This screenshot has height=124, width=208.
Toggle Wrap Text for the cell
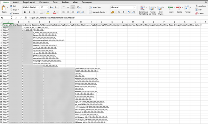coord(95,7)
